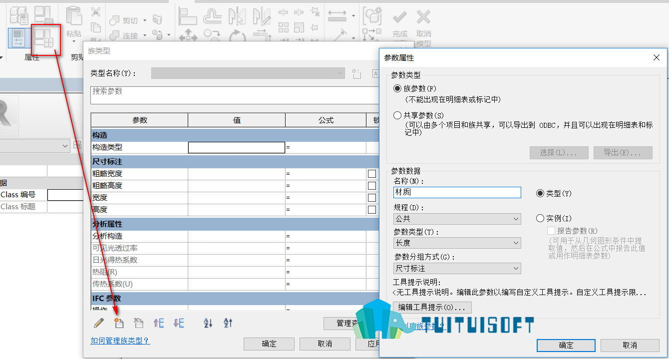Click the Array tool grid icon in ribbon
Screen dimensions: 669x359
coord(284,27)
